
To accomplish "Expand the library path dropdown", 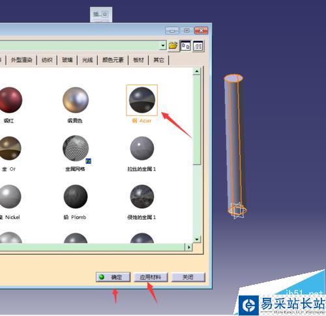I will (162, 46).
